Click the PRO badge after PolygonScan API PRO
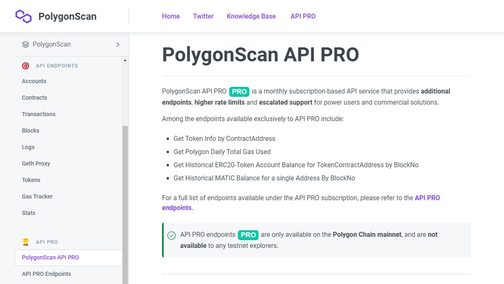504x284 pixels. click(239, 91)
